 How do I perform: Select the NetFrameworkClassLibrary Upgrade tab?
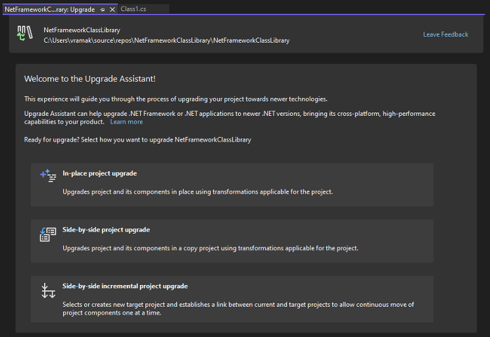click(49, 10)
